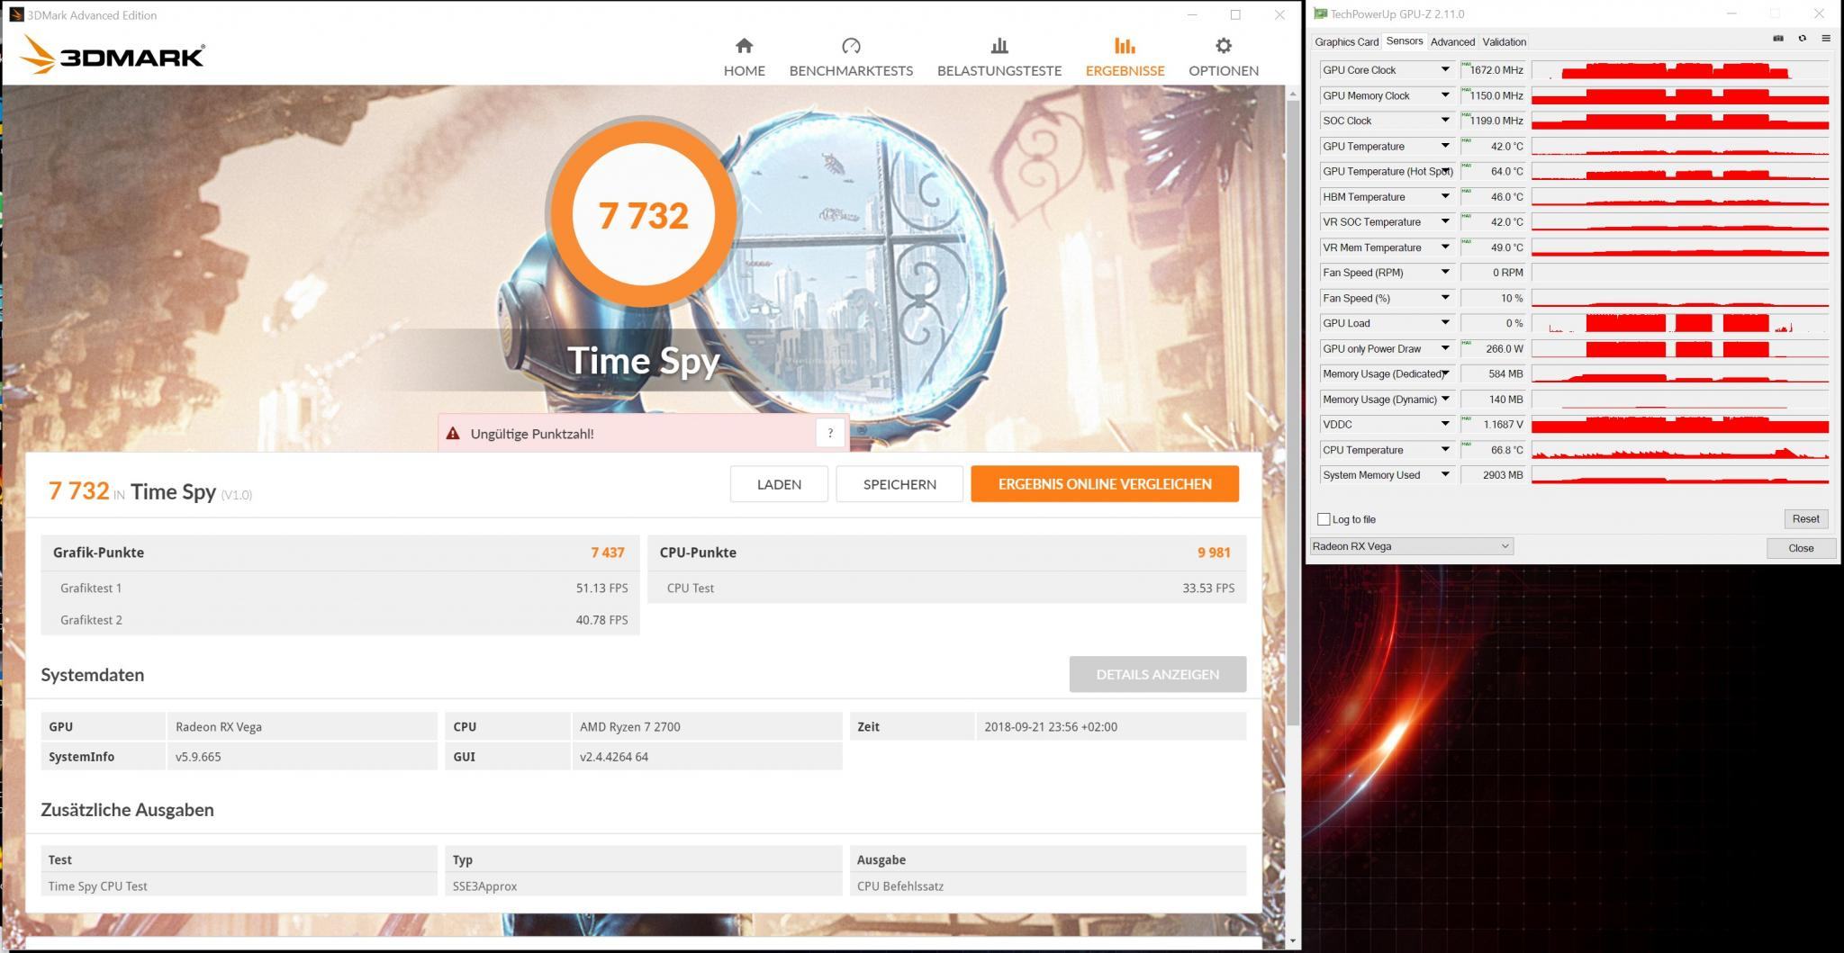
Task: Open the Benchmarktests gauge icon
Action: click(x=851, y=45)
